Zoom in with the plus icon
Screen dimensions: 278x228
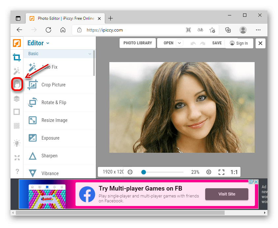click(x=209, y=172)
